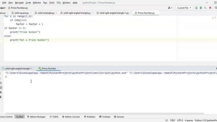Click the Python 3.10 interpreter selector

[206, 120]
